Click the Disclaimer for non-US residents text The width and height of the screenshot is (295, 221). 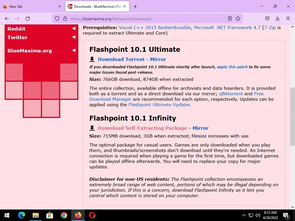coord(129,179)
